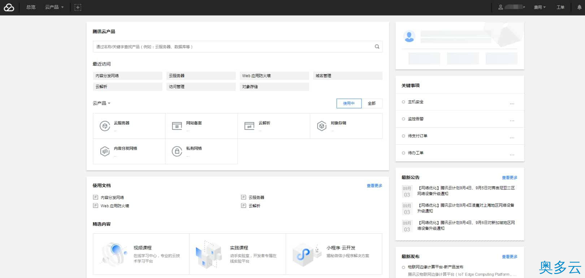
Task: Click the document icon beside Web 应用防火墙 doc
Action: (96, 206)
